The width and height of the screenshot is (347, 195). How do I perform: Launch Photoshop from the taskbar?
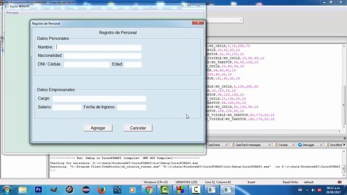pyautogui.click(x=38, y=190)
